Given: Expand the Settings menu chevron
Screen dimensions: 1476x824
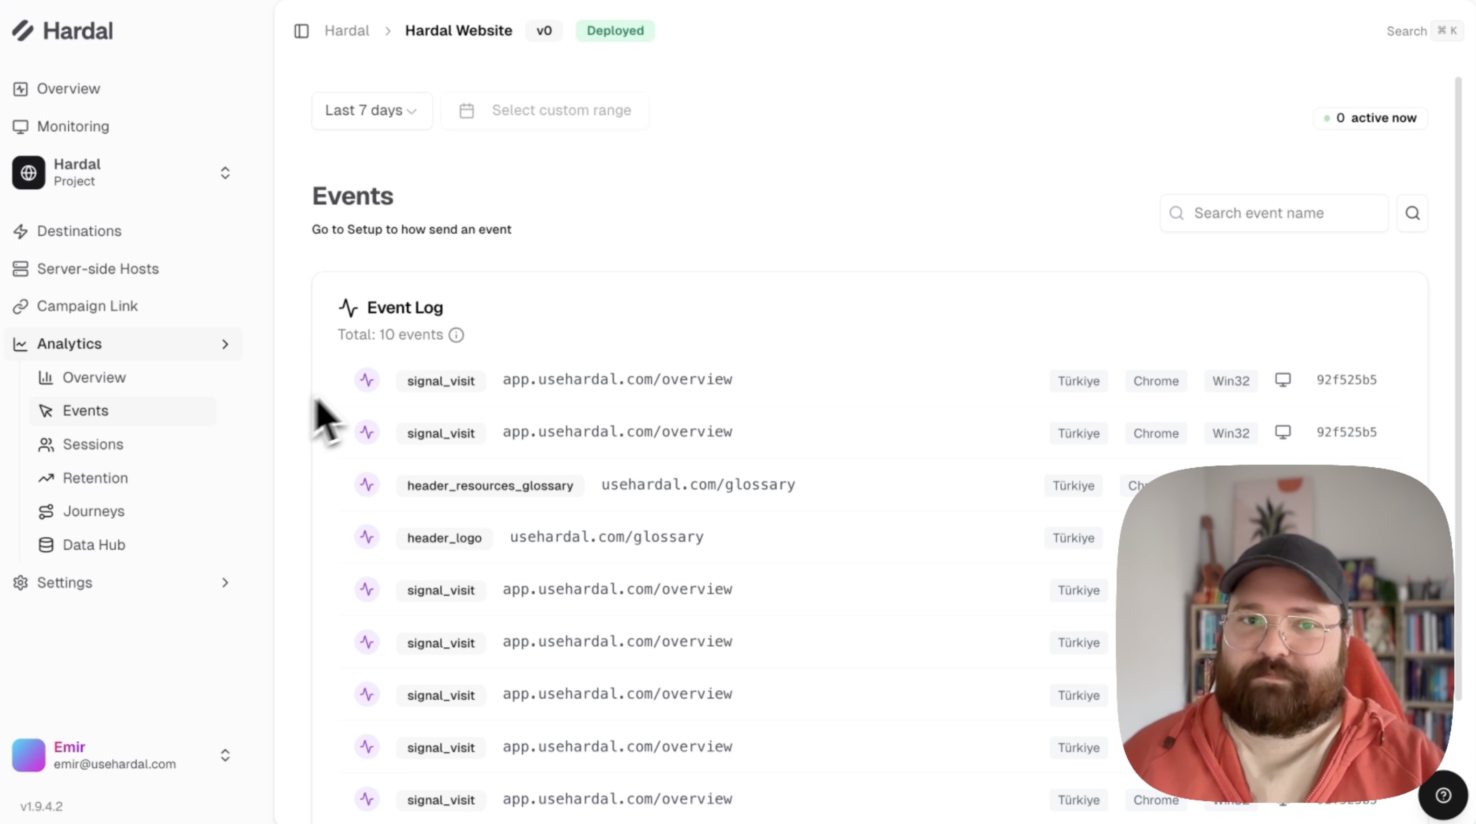Looking at the screenshot, I should coord(225,583).
